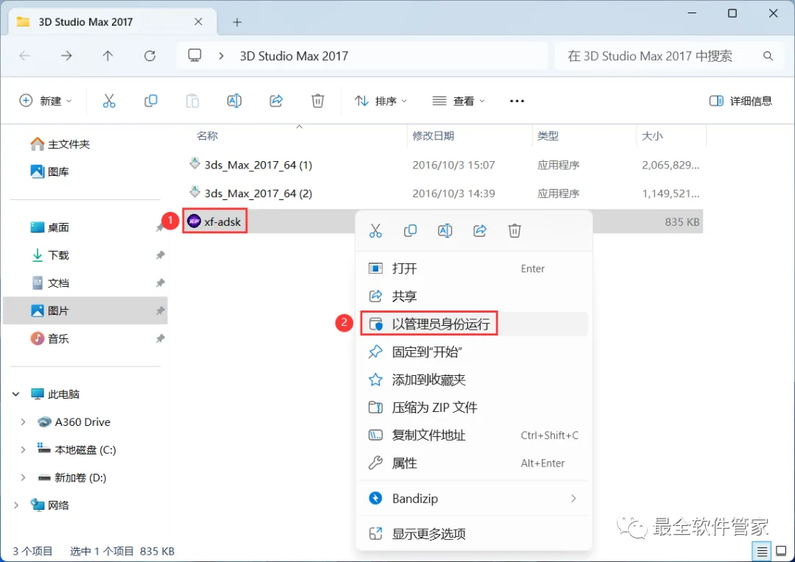Refresh the current folder

coord(149,56)
